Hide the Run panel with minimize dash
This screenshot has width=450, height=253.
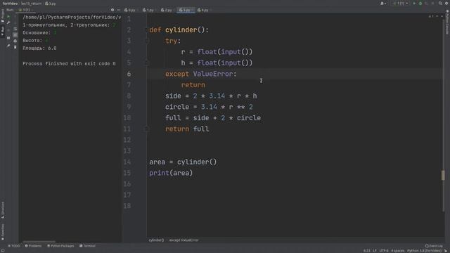[119, 10]
